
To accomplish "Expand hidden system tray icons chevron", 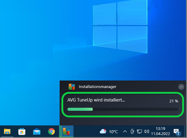I will (x=125, y=131).
